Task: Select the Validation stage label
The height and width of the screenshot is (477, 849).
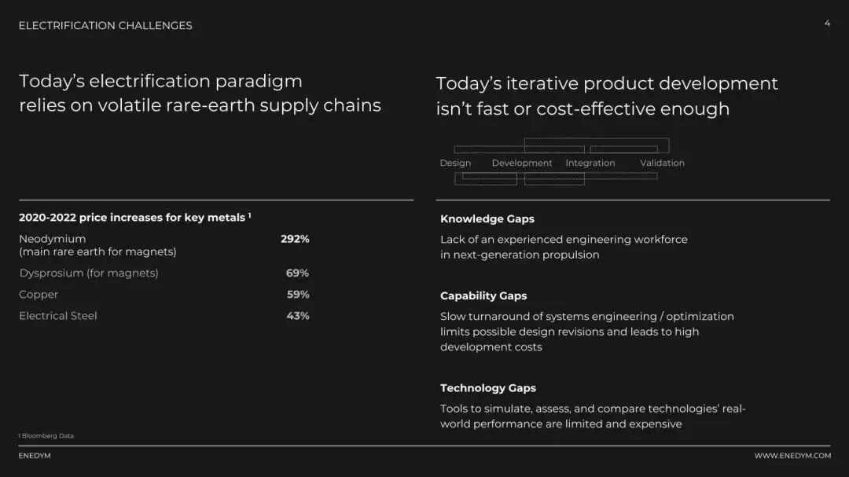Action: [x=662, y=163]
